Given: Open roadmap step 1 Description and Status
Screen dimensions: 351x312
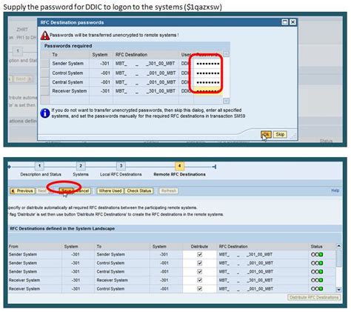Looking at the screenshot, I should [39, 166].
